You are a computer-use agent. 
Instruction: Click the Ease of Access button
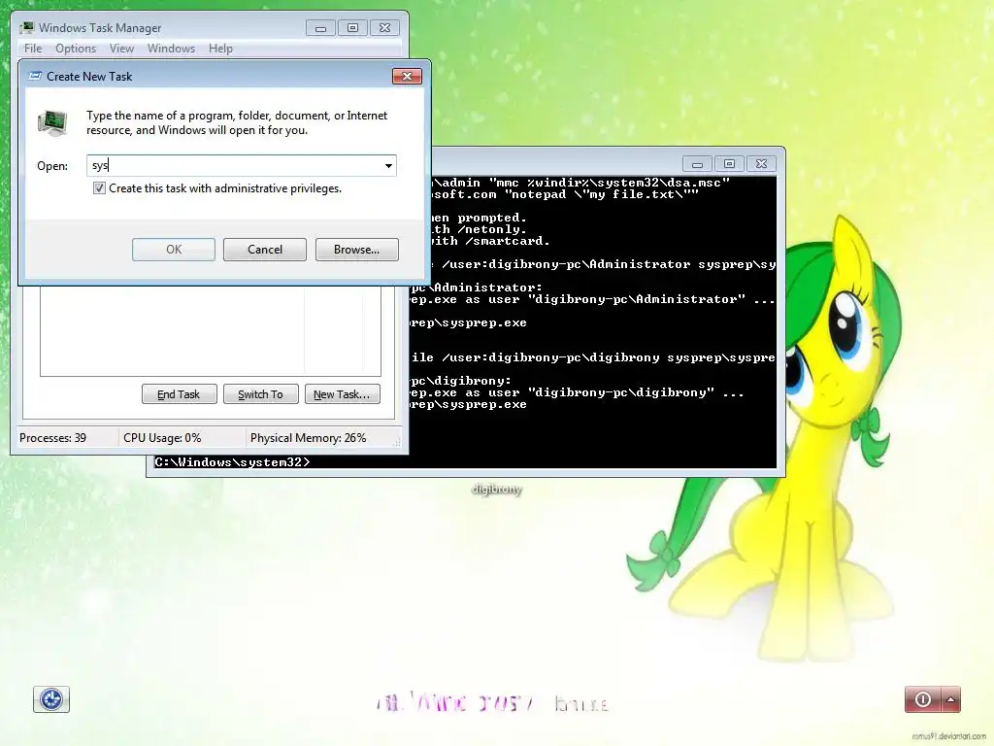pos(51,699)
